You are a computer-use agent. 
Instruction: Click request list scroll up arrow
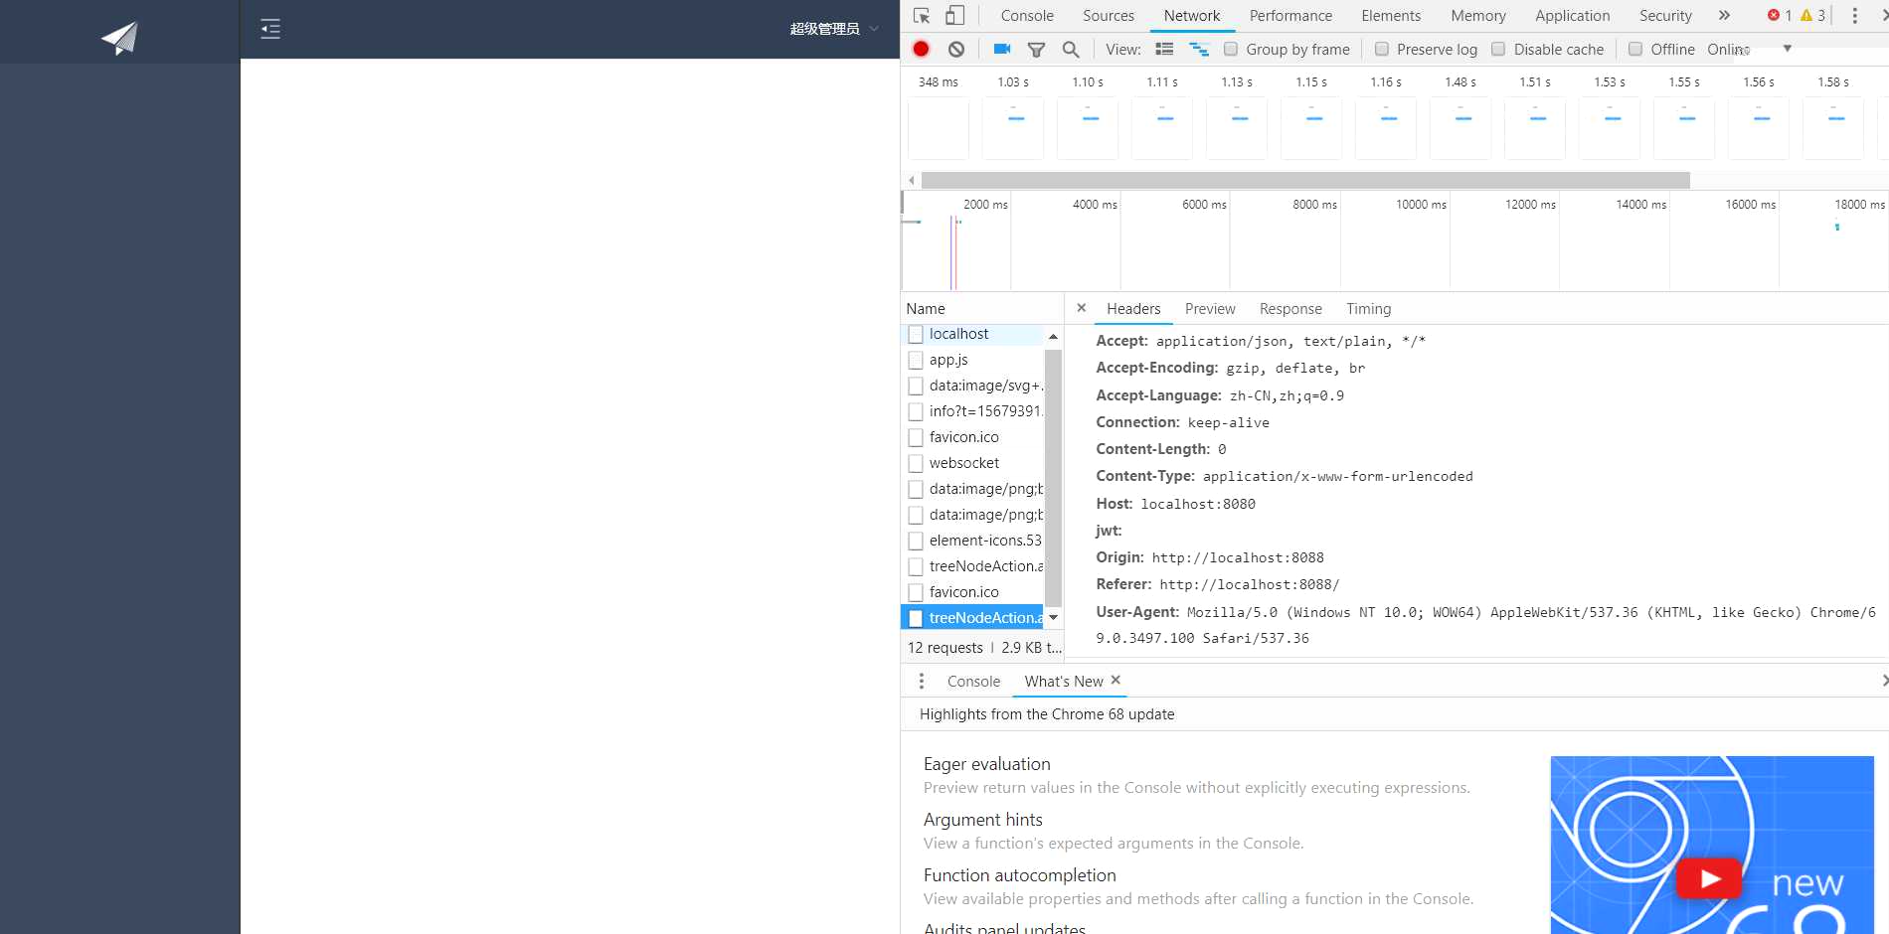(1054, 336)
